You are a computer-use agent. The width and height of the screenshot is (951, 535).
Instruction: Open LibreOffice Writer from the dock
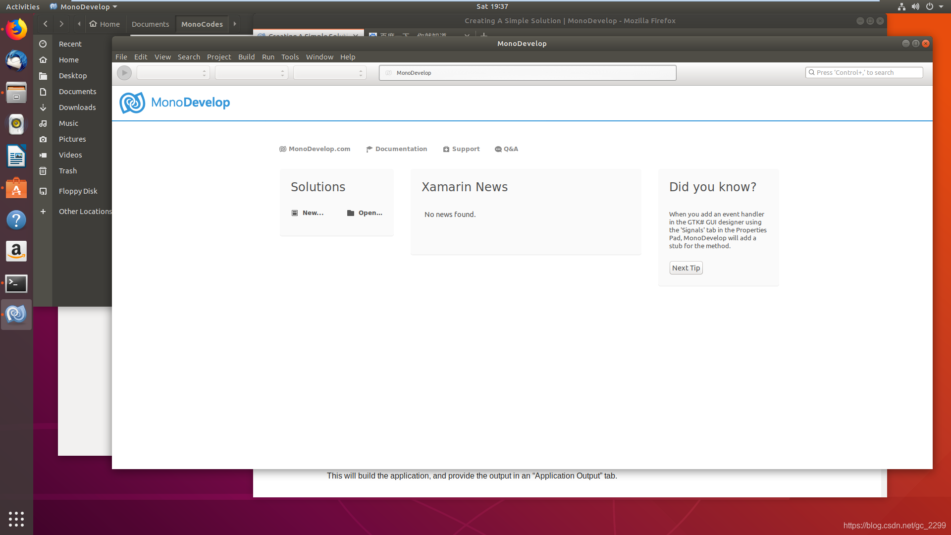coord(16,157)
